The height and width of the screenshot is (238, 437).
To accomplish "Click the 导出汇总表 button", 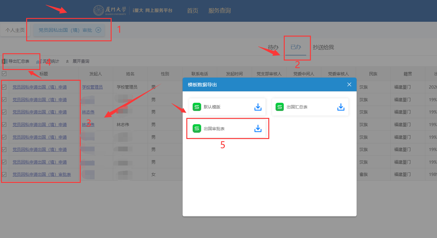I will (x=18, y=61).
